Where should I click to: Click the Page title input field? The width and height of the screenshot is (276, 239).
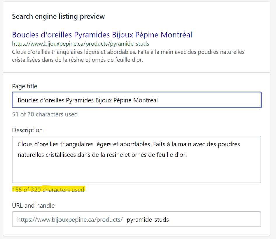tap(137, 100)
